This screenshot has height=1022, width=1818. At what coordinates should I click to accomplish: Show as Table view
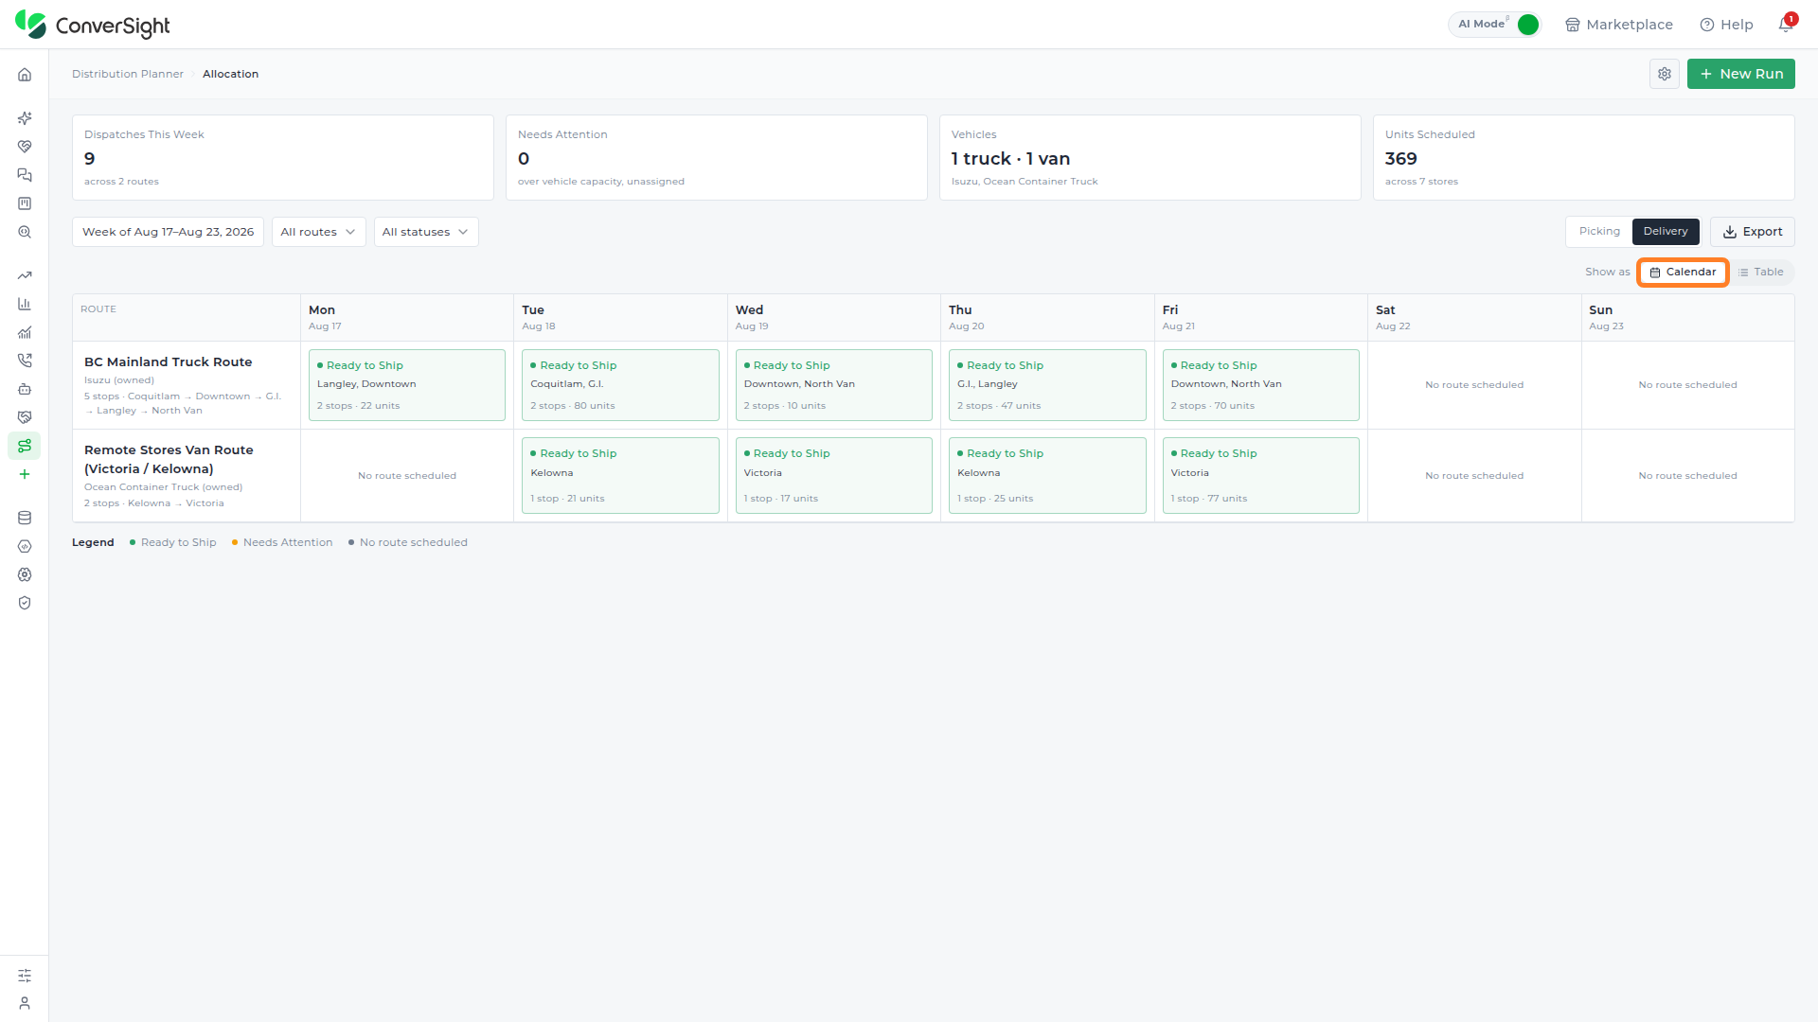point(1761,273)
